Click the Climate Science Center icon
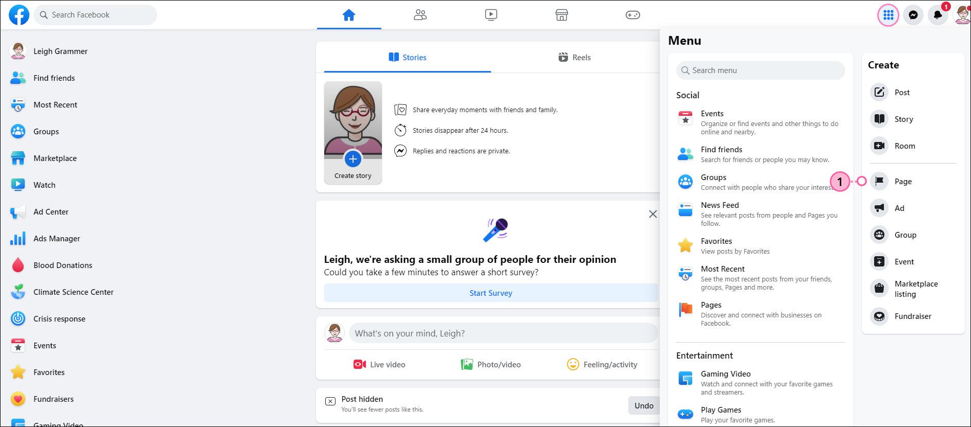The height and width of the screenshot is (427, 971). coord(18,292)
